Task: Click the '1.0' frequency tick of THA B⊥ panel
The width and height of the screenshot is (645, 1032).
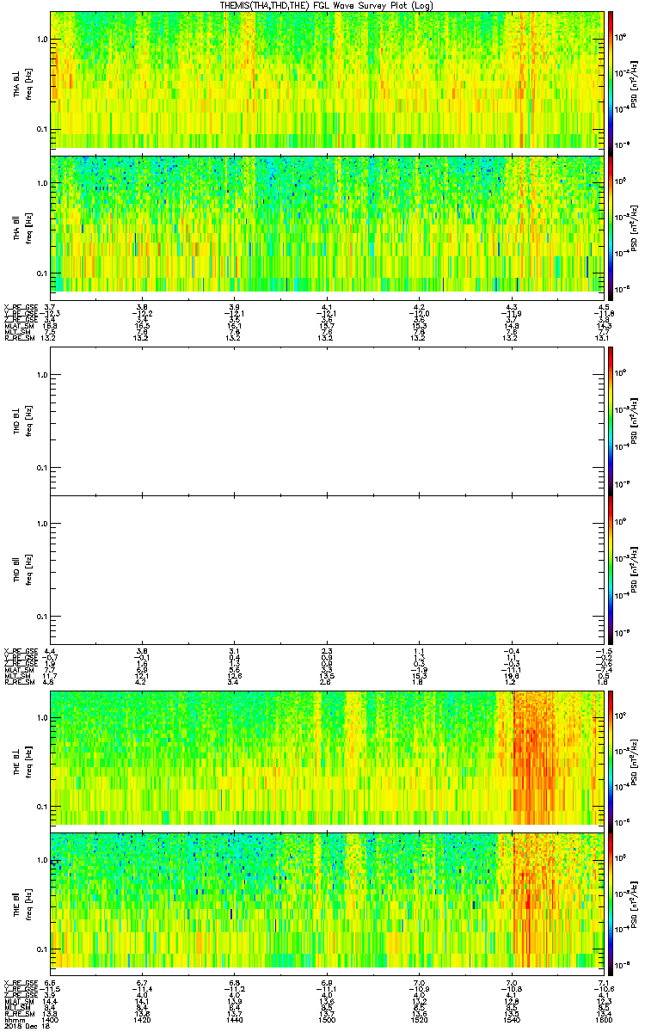Action: 41,40
